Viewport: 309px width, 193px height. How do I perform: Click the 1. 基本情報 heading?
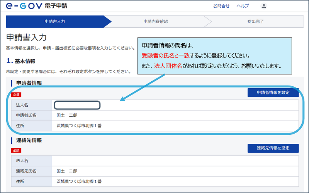tap(21, 61)
